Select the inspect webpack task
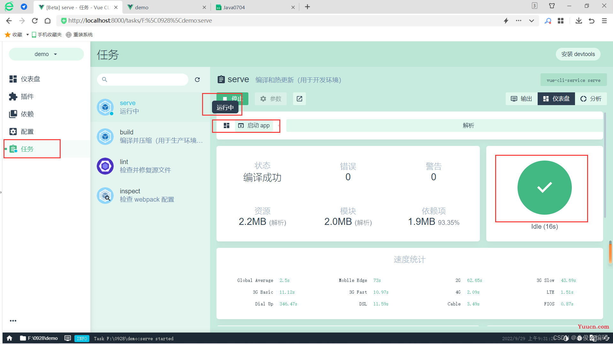Viewport: 613px width, 344px height. 150,195
